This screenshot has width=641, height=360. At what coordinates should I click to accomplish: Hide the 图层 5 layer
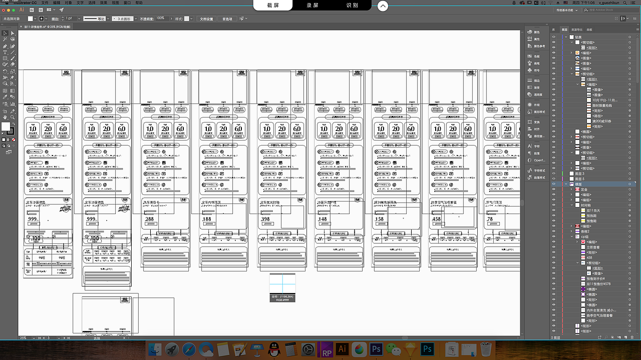(x=553, y=179)
